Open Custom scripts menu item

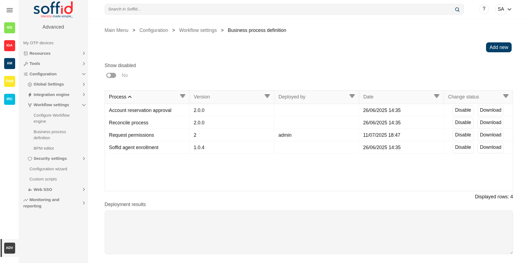tap(43, 179)
